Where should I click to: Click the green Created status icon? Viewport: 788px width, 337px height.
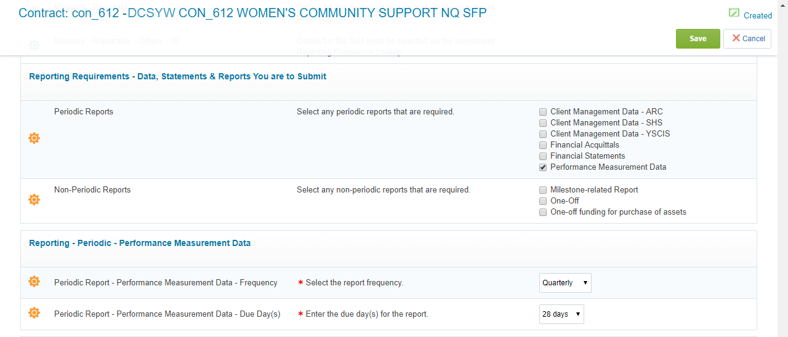734,14
